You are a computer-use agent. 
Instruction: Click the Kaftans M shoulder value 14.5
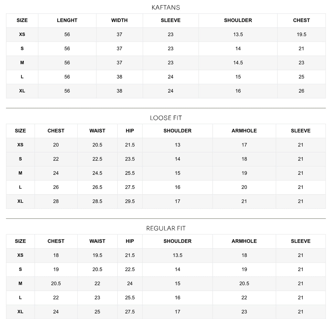click(238, 63)
